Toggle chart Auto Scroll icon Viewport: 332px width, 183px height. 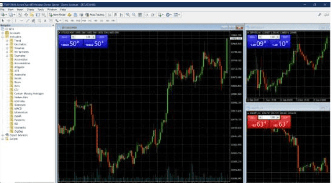(147, 15)
